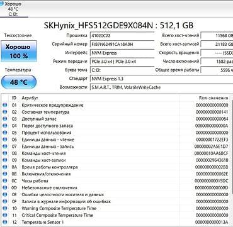Click status icon for attribute 01 row

click(x=4, y=105)
